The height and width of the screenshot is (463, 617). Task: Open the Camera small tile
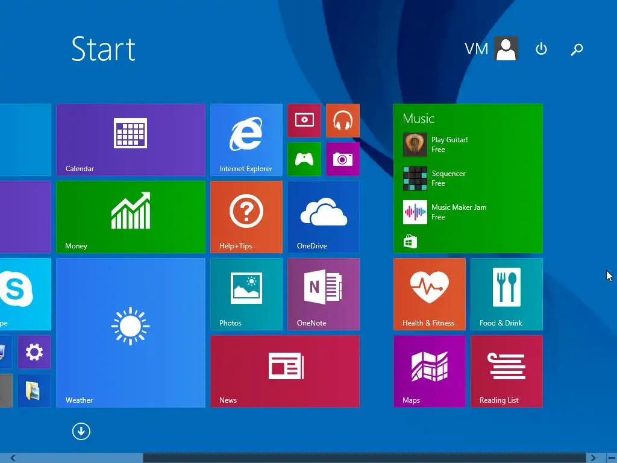point(343,159)
